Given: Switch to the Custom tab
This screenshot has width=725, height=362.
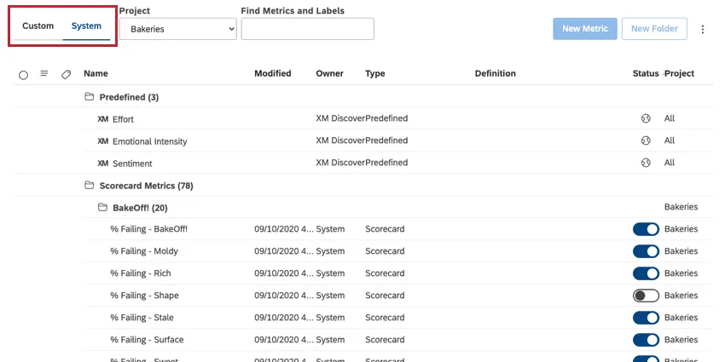Looking at the screenshot, I should point(38,26).
